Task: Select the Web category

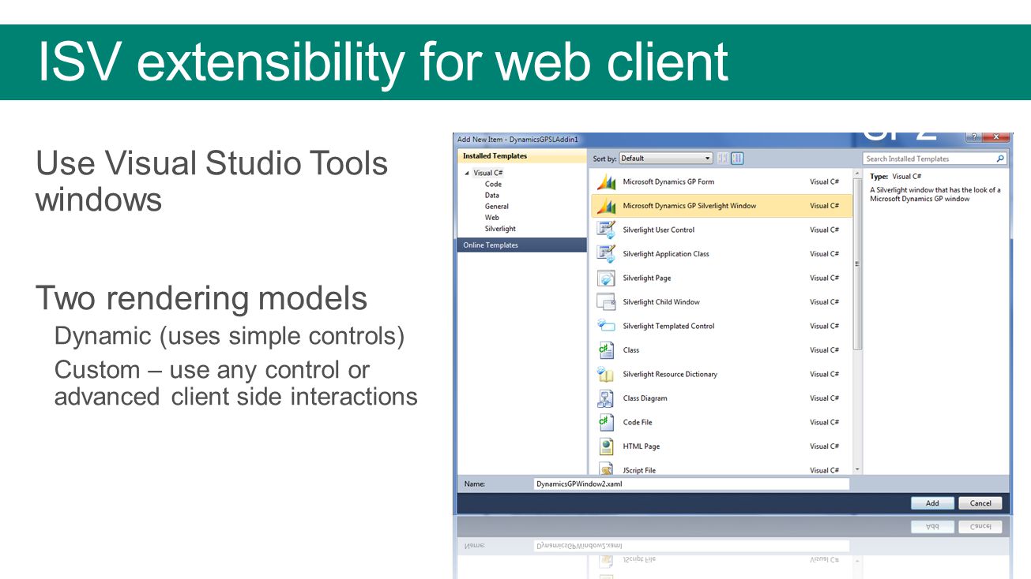Action: click(492, 218)
